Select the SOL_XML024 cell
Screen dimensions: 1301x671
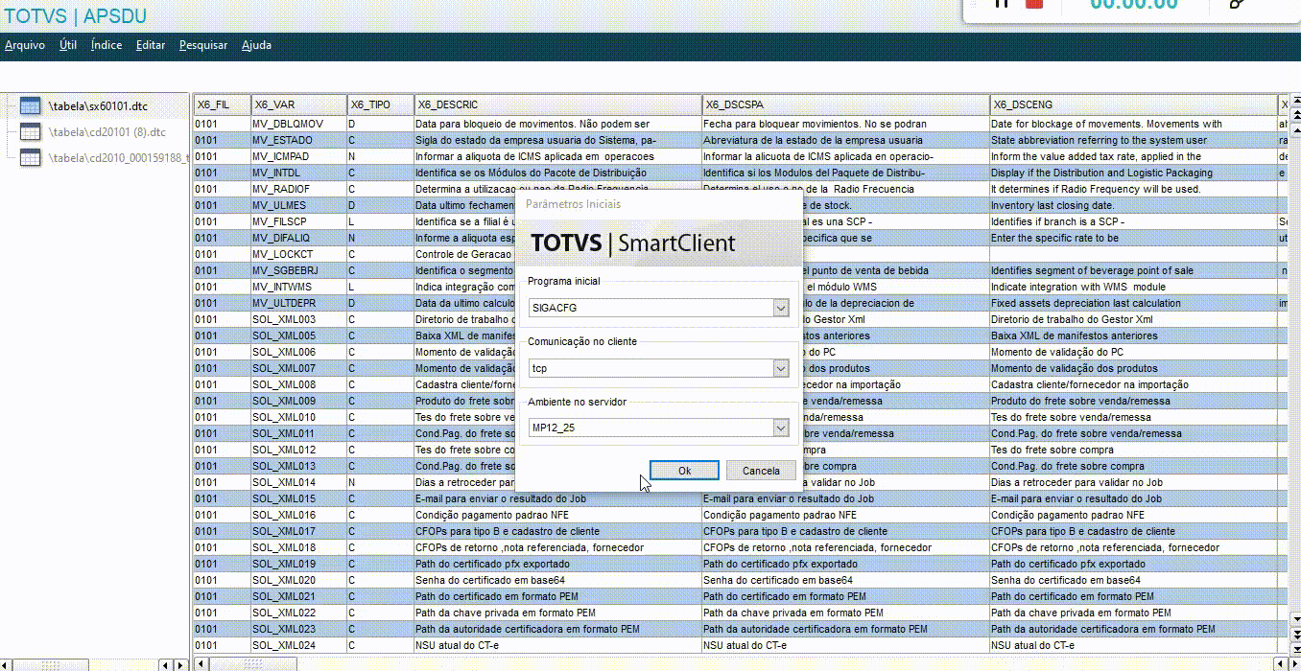point(298,645)
